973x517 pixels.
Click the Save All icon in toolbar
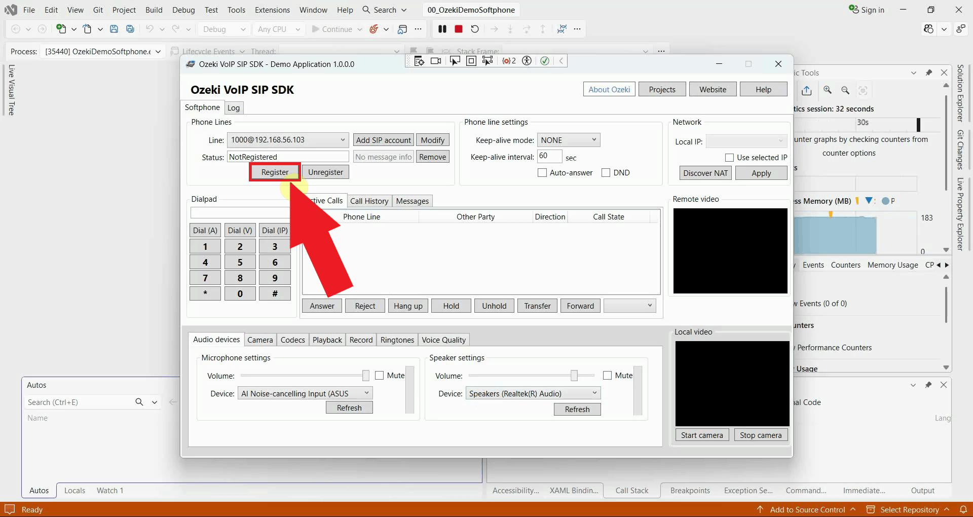click(130, 29)
